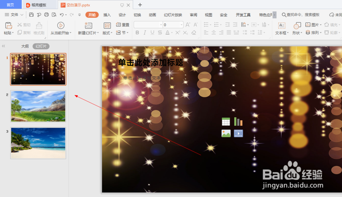Click the Cut scissors icon

click(19, 25)
